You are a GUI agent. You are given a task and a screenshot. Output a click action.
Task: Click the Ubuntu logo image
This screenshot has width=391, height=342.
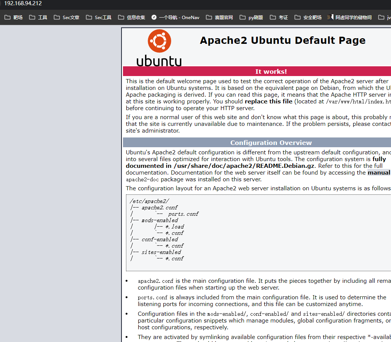[159, 48]
